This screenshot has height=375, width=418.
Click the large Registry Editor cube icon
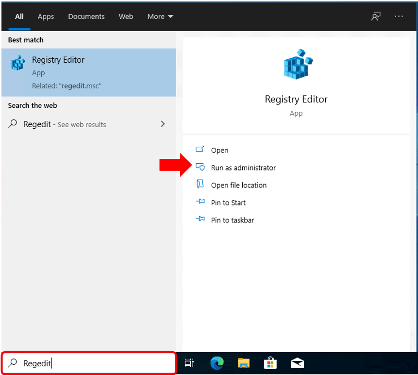click(x=296, y=64)
